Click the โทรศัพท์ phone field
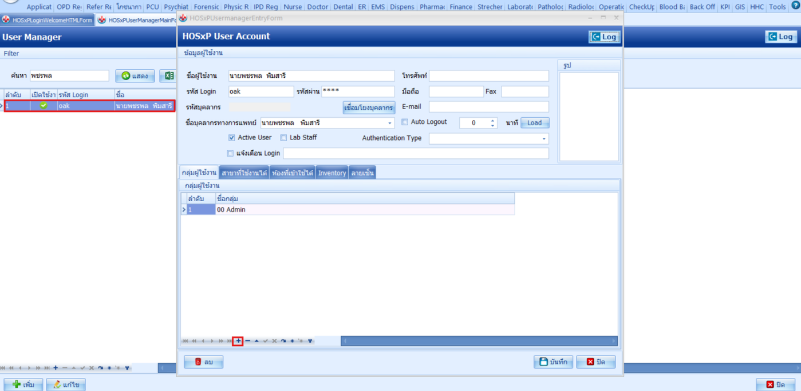801x391 pixels. pyautogui.click(x=488, y=76)
